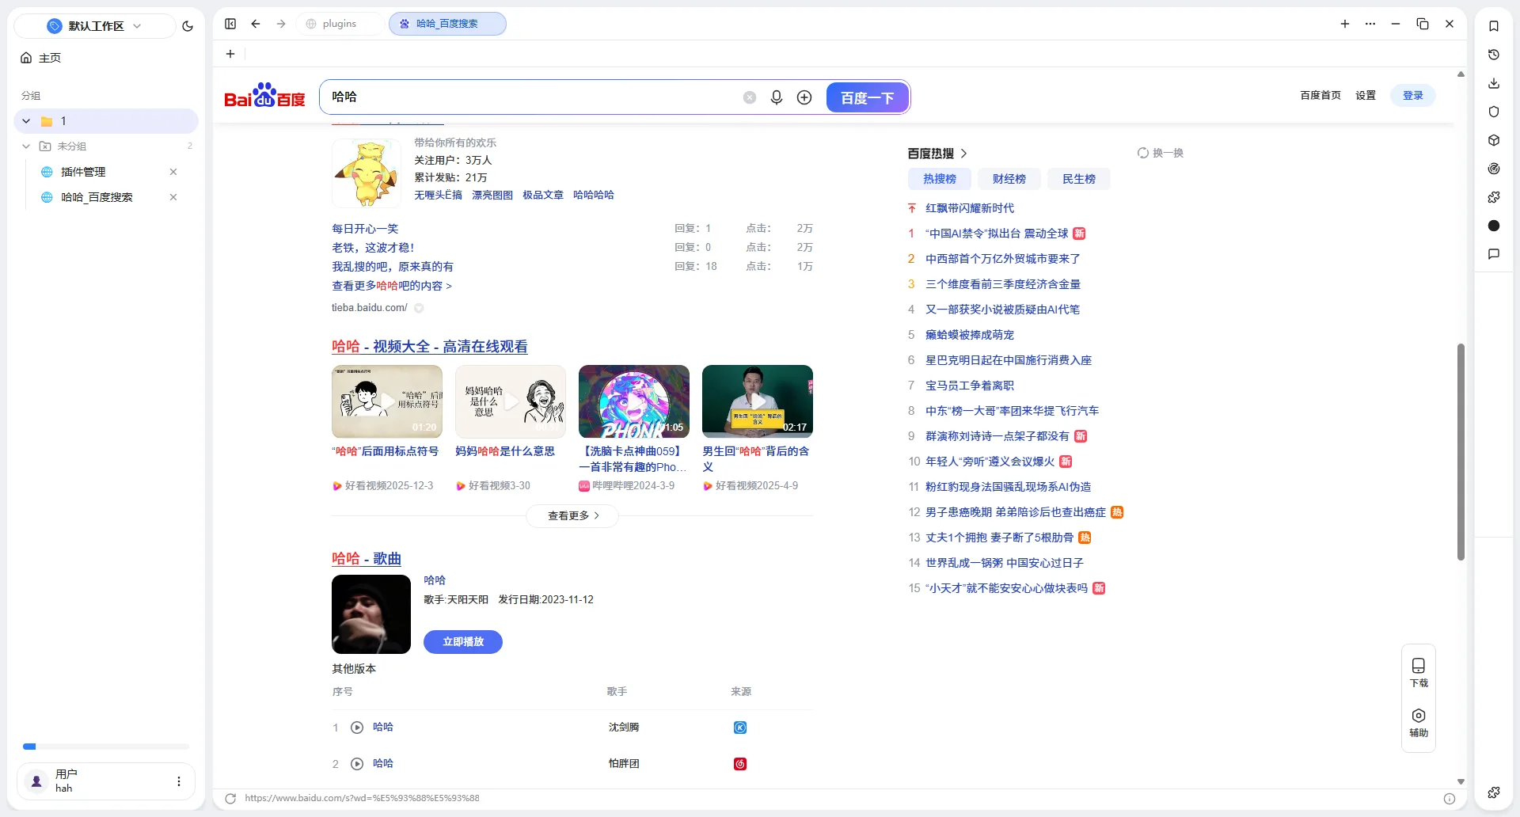Image resolution: width=1520 pixels, height=817 pixels.
Task: Refresh hot list with 换一换
Action: pos(1161,153)
